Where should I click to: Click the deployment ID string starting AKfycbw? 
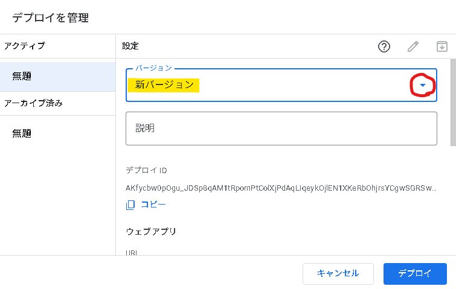pos(281,188)
